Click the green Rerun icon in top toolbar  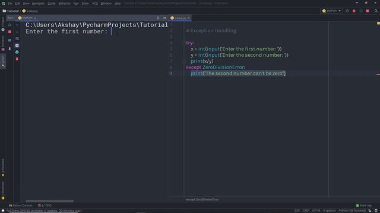pyautogui.click(x=347, y=11)
